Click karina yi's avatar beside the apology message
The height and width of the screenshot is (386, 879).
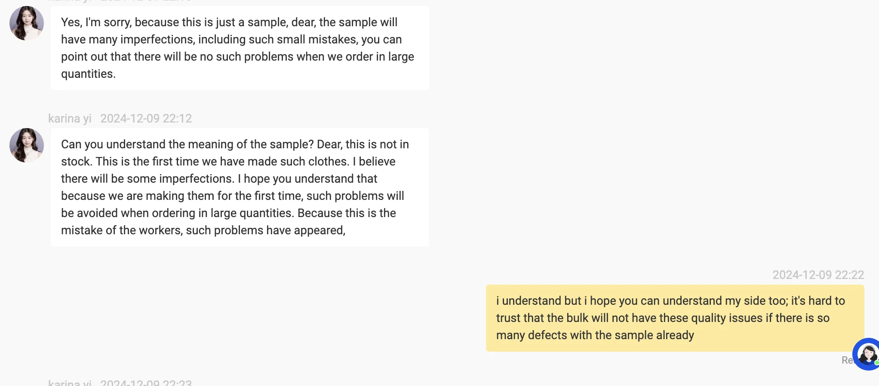[x=27, y=23]
